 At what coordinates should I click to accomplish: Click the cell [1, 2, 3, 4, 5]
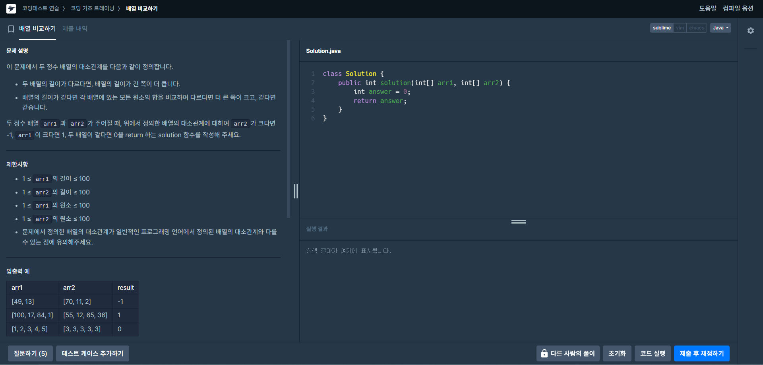pos(32,329)
